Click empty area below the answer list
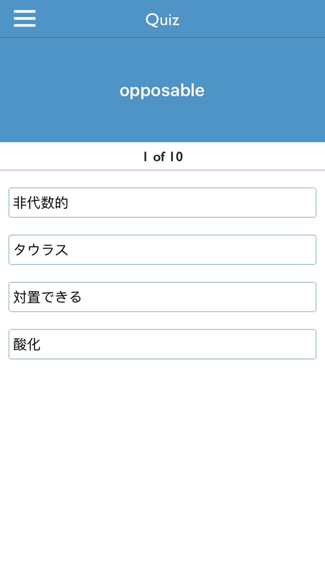The image size is (325, 578). [162, 468]
